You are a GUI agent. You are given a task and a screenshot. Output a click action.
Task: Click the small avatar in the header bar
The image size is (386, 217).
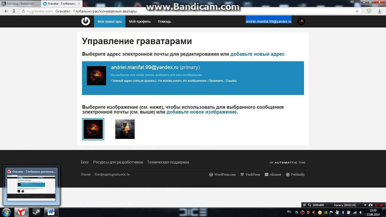click(x=301, y=21)
